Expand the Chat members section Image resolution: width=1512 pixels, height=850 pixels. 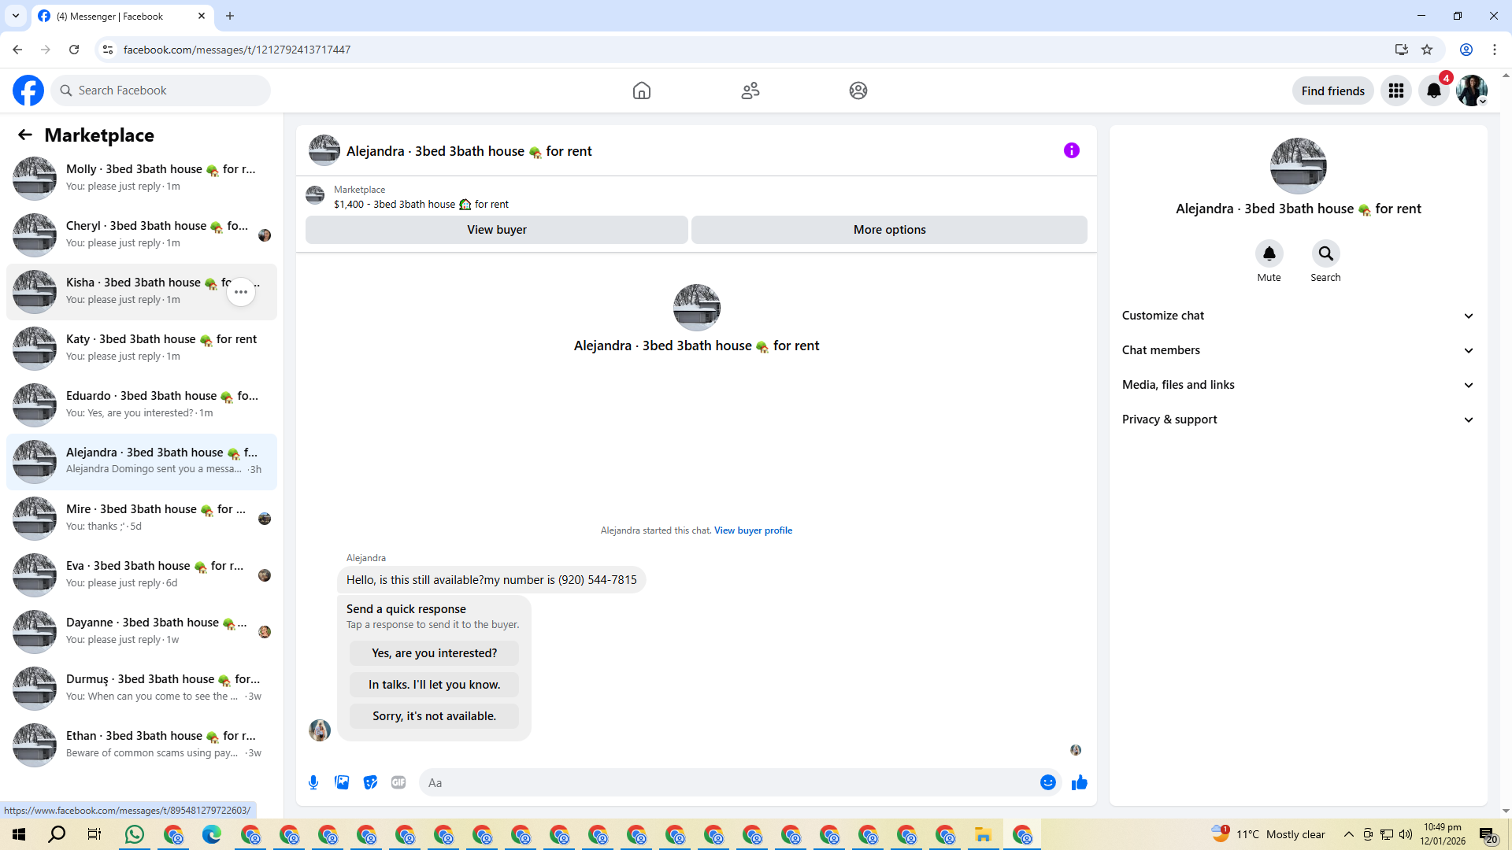1297,350
